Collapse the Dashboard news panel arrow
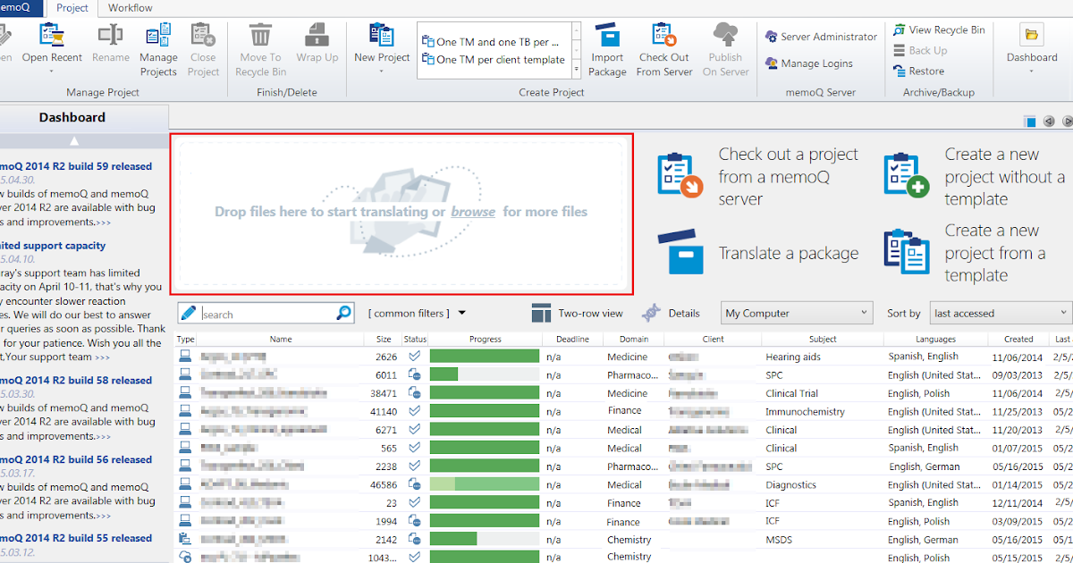 (x=75, y=140)
